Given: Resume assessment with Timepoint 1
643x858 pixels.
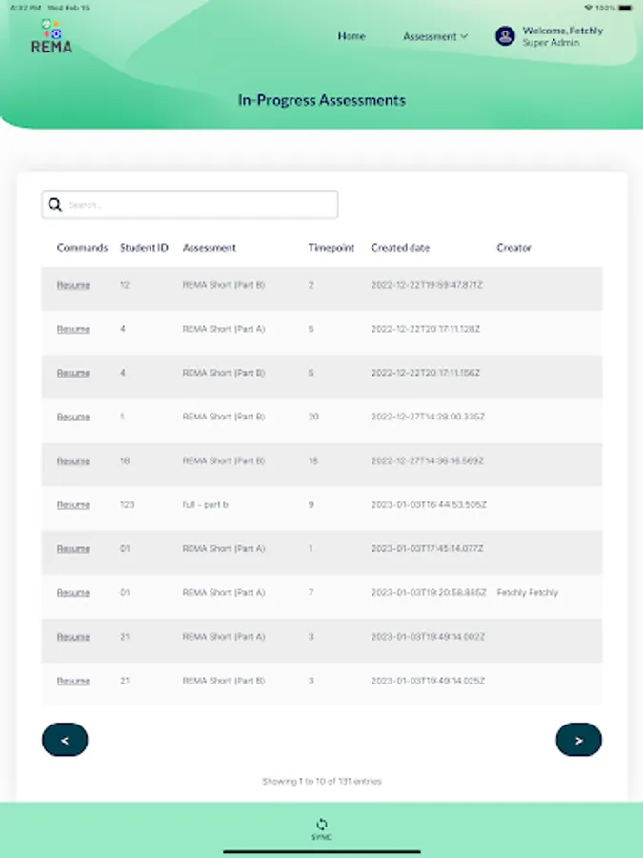Looking at the screenshot, I should click(73, 549).
